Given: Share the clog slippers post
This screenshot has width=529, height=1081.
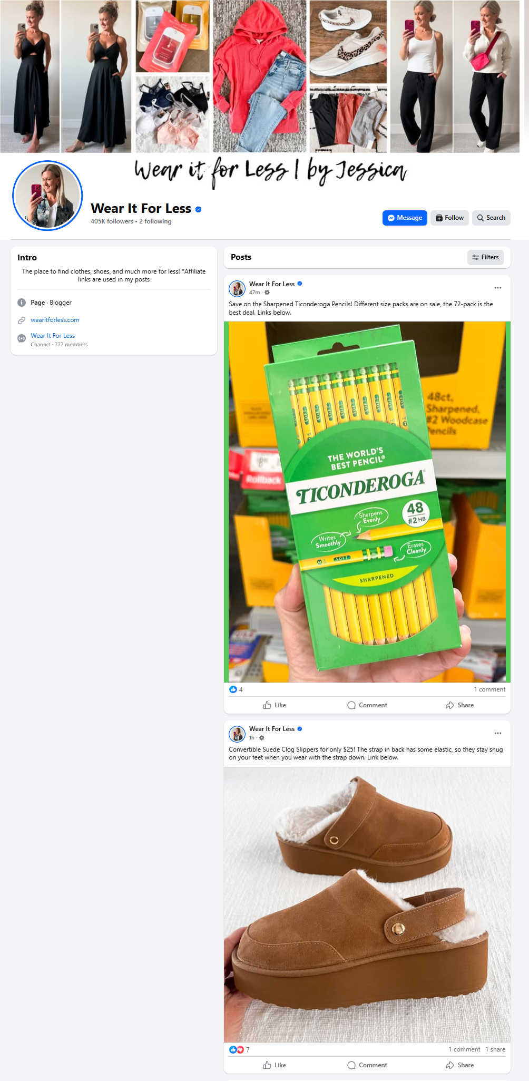Looking at the screenshot, I should point(459,1065).
